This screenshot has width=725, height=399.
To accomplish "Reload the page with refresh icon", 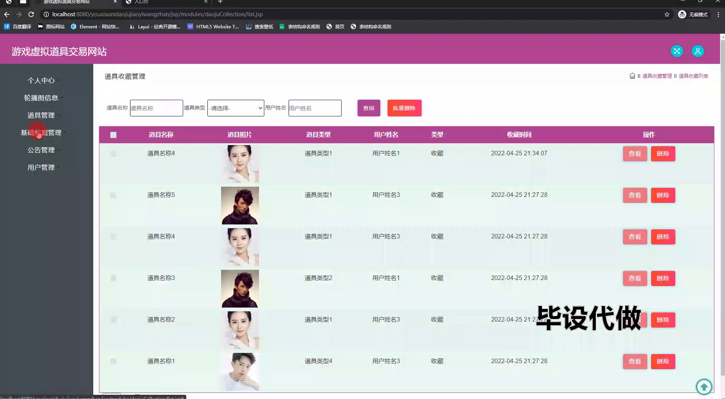I will coord(31,14).
